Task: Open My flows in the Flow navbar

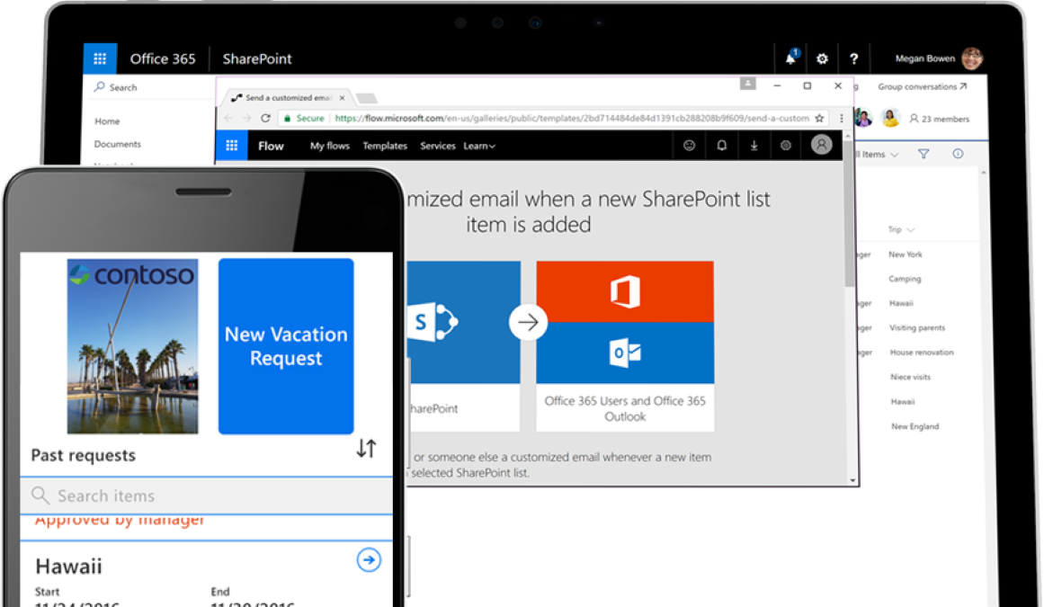Action: click(x=329, y=145)
